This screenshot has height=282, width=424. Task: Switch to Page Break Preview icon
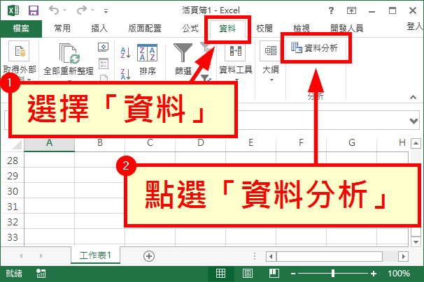[x=274, y=274]
